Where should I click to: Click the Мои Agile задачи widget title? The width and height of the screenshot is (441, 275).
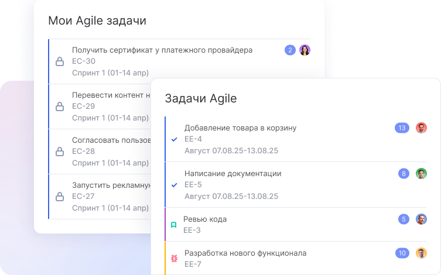pyautogui.click(x=97, y=21)
